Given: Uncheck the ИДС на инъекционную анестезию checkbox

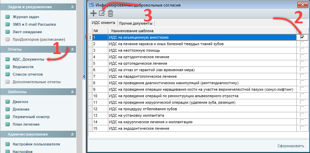Looking at the screenshot, I should point(302,37).
